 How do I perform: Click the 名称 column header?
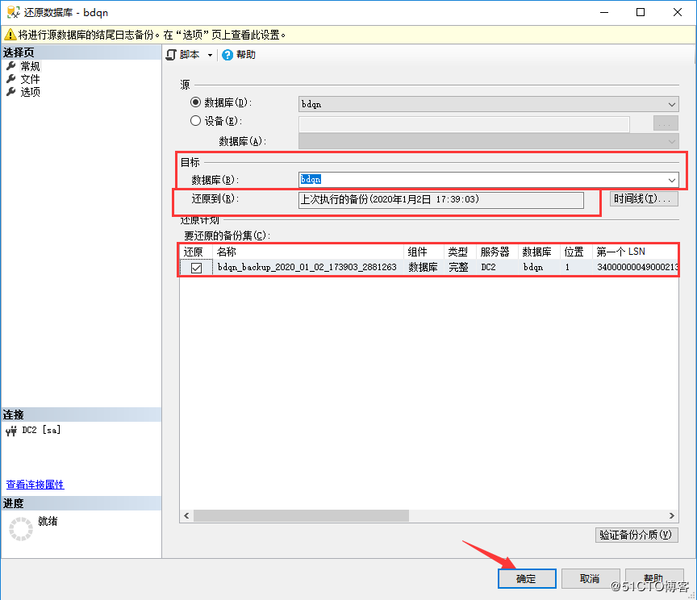(308, 252)
